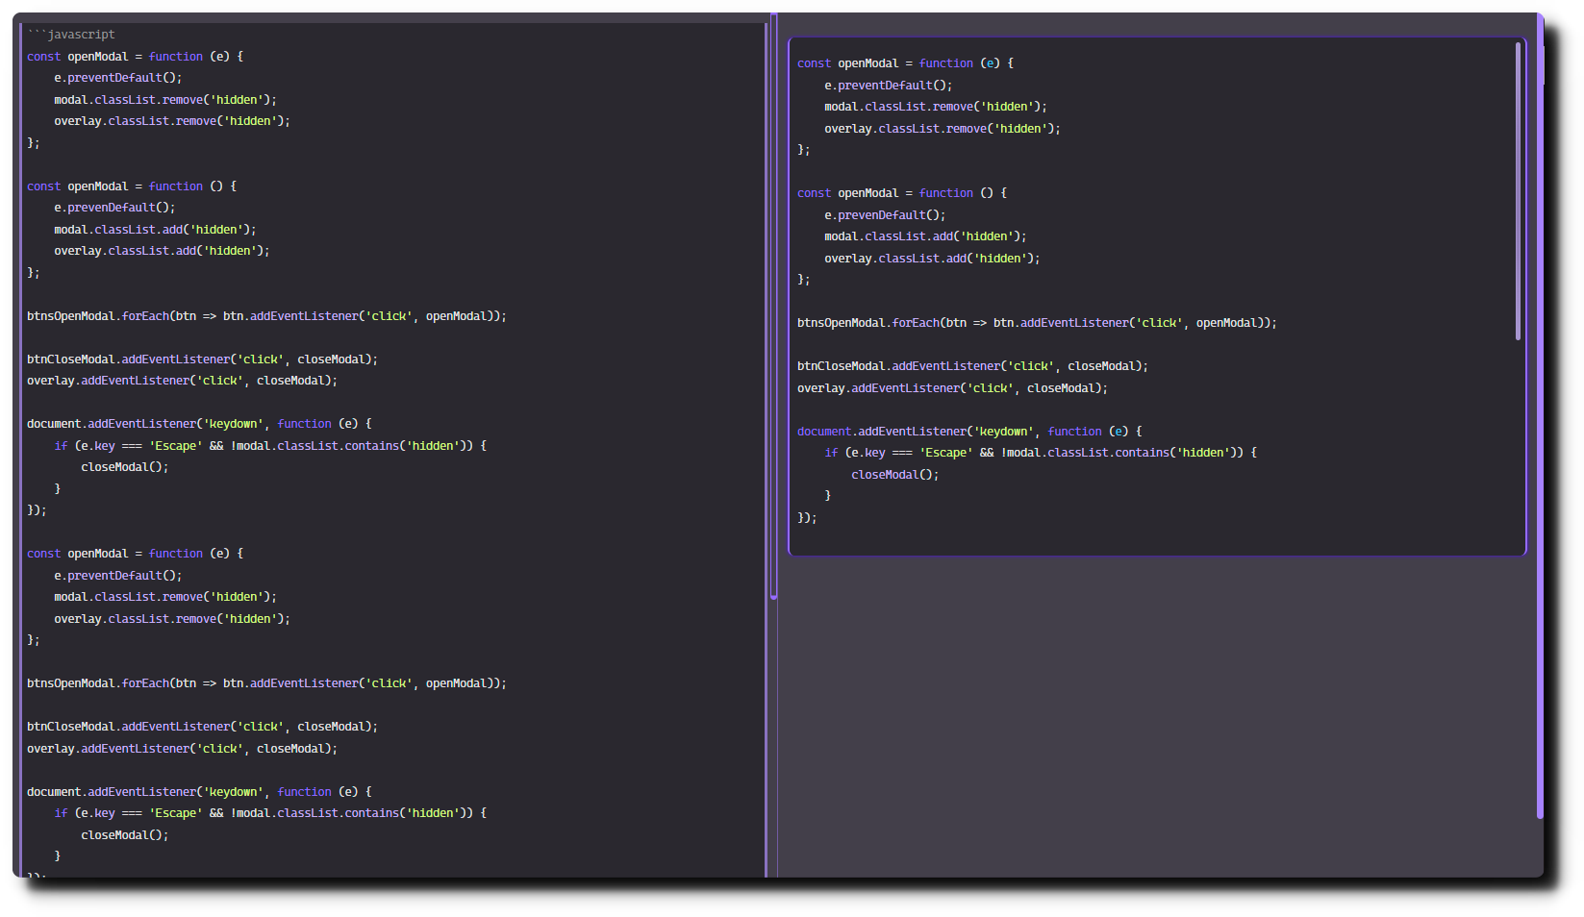The width and height of the screenshot is (1584, 917).
Task: Click 'btnsOpenModal.forEach' line in preview pane
Action: 1037,323
